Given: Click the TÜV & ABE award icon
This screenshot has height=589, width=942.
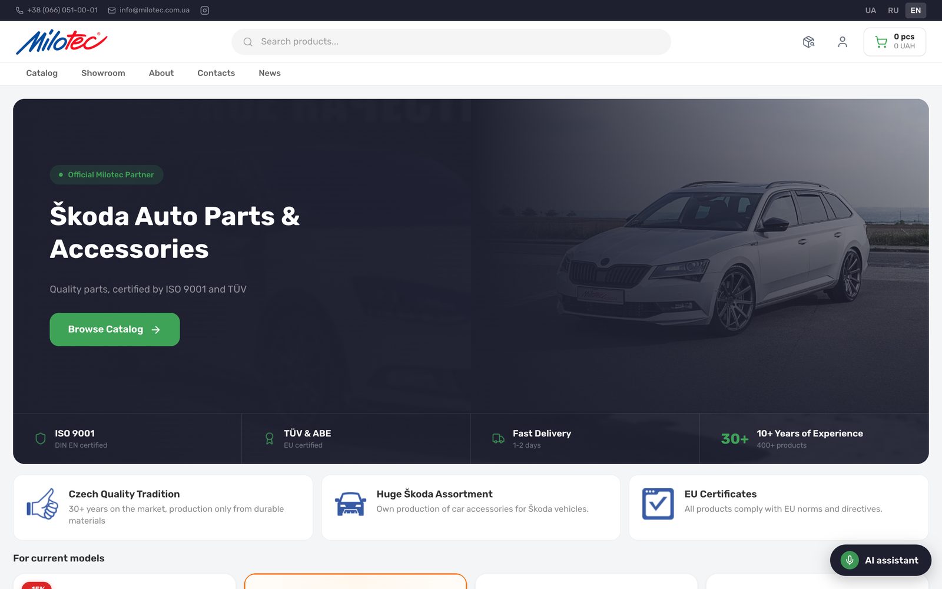Looking at the screenshot, I should (x=270, y=438).
